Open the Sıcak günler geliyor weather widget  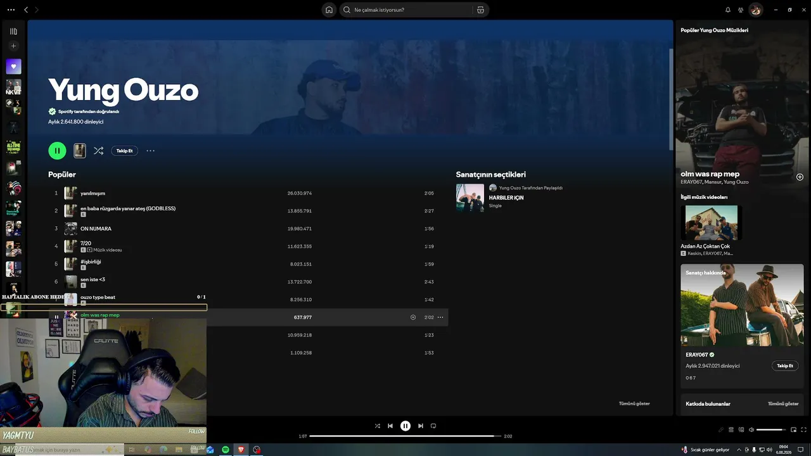(705, 450)
